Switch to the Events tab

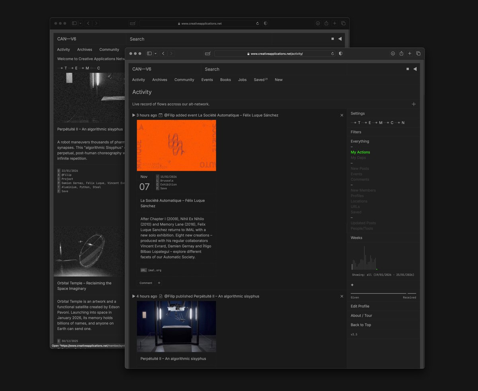tap(207, 80)
